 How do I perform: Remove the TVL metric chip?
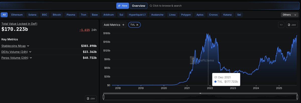[x=137, y=25]
